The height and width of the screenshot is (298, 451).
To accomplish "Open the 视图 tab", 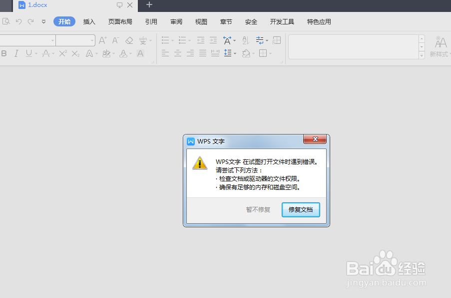I will click(201, 21).
